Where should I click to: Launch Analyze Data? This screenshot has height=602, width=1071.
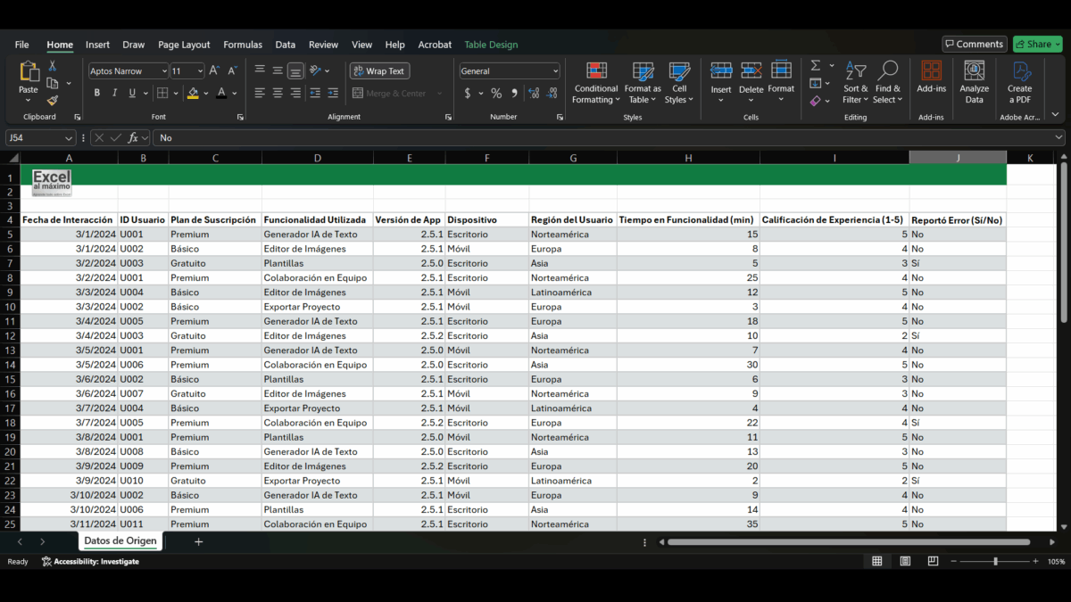[974, 84]
